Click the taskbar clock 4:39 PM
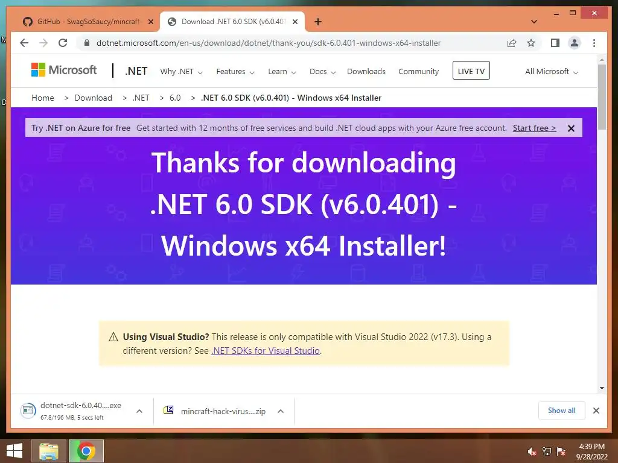This screenshot has height=463, width=618. 591,447
